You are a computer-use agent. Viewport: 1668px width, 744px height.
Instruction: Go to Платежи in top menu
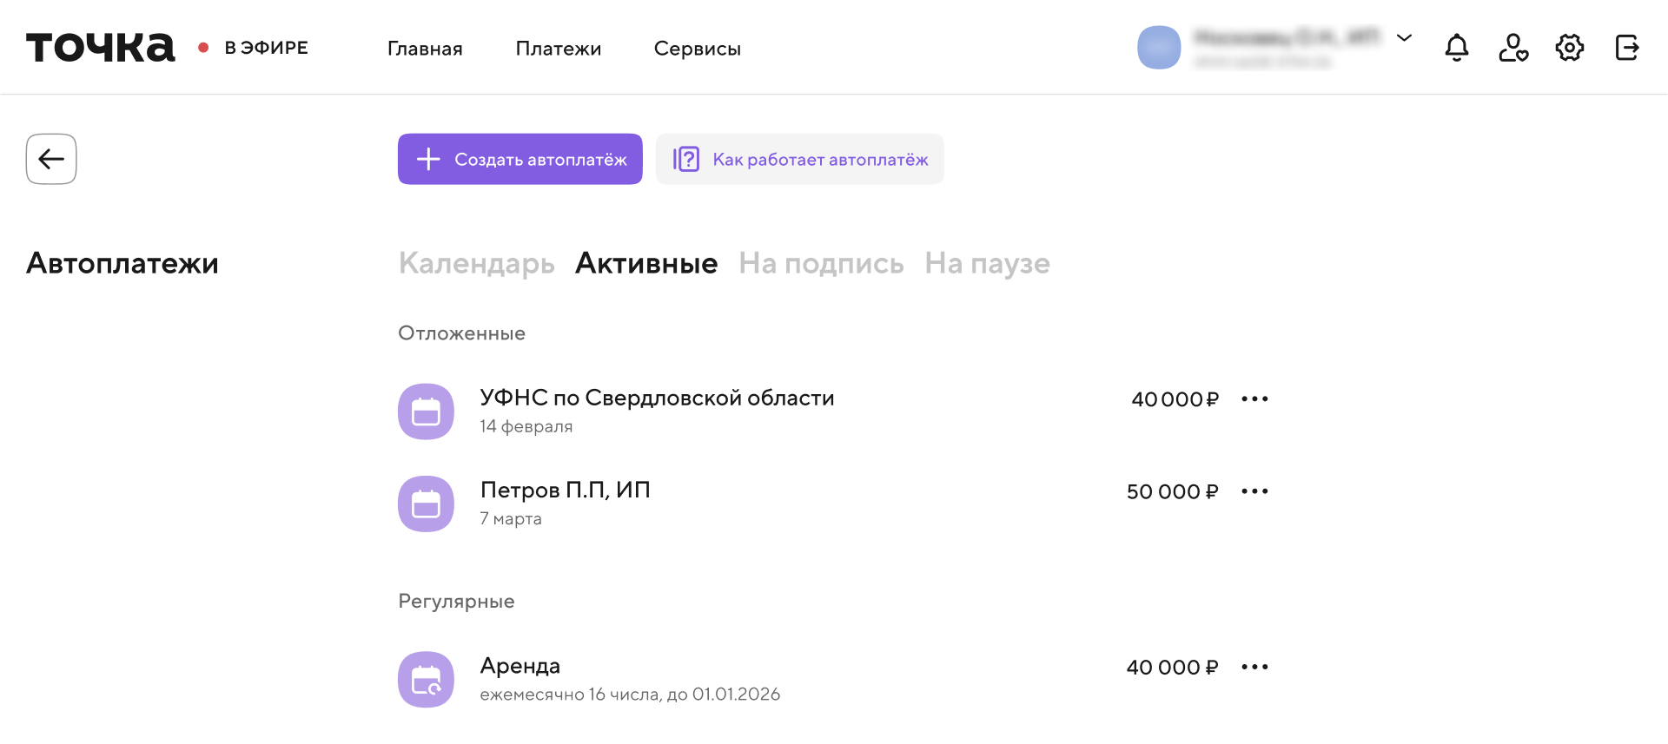(559, 49)
